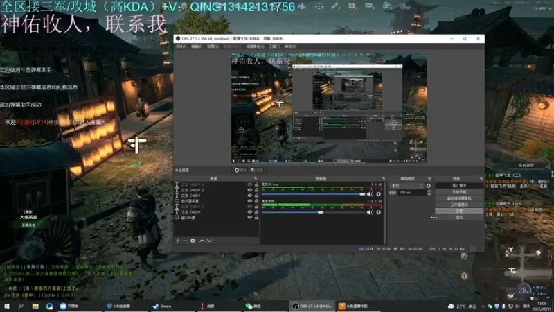Click the 启动虚拟摄像机 button
This screenshot has height=312, width=554.
459,198
